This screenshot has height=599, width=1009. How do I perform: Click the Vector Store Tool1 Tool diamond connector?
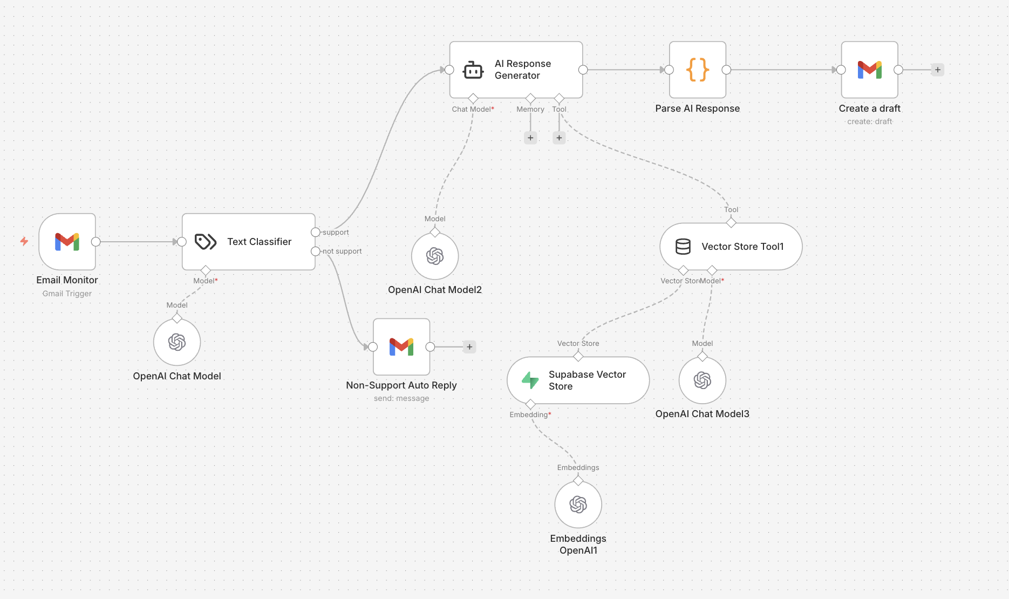(x=731, y=223)
